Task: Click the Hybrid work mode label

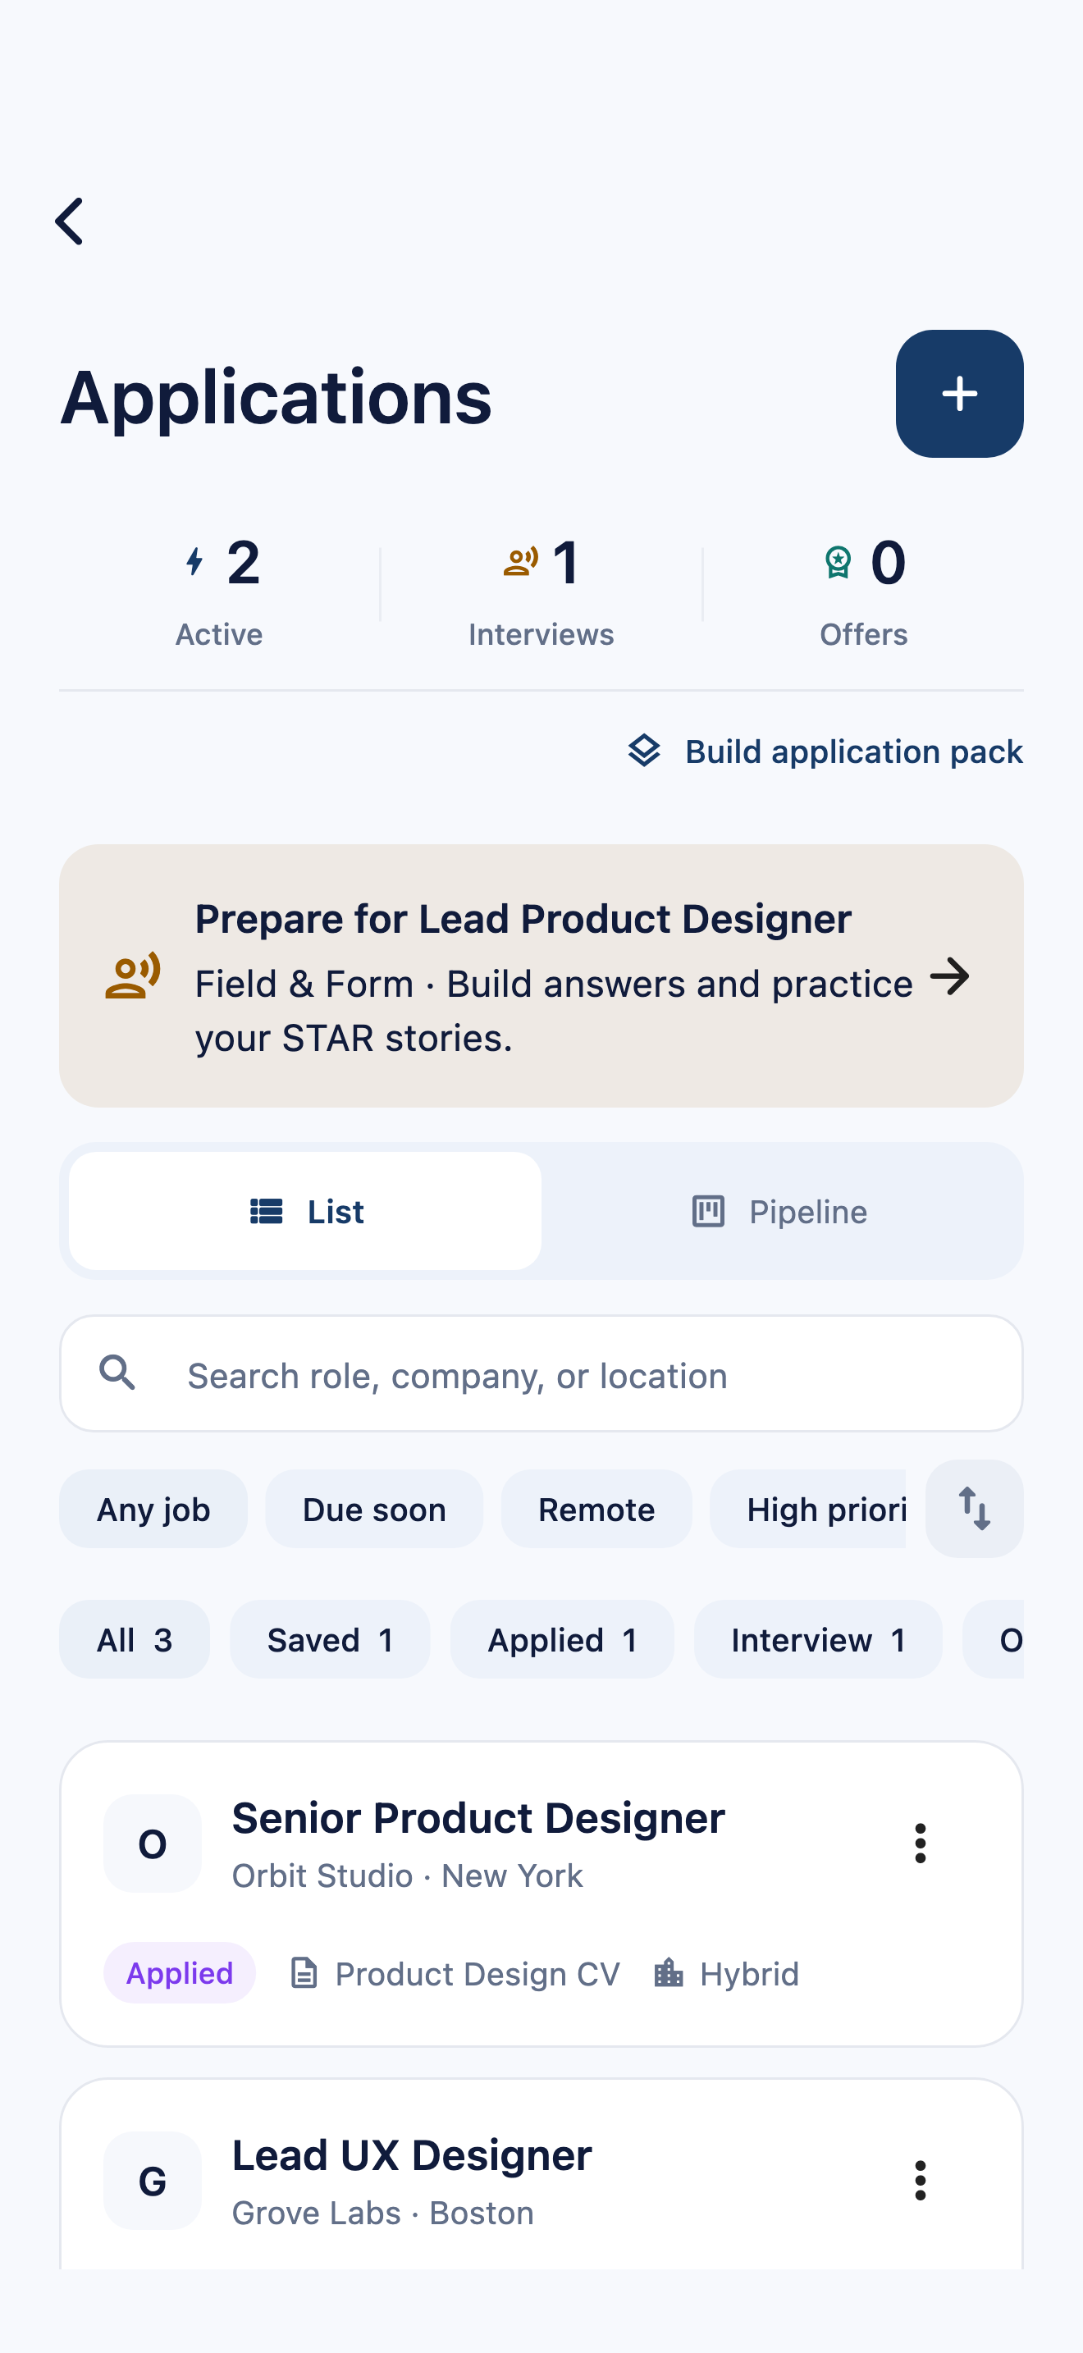Action: tap(750, 1974)
